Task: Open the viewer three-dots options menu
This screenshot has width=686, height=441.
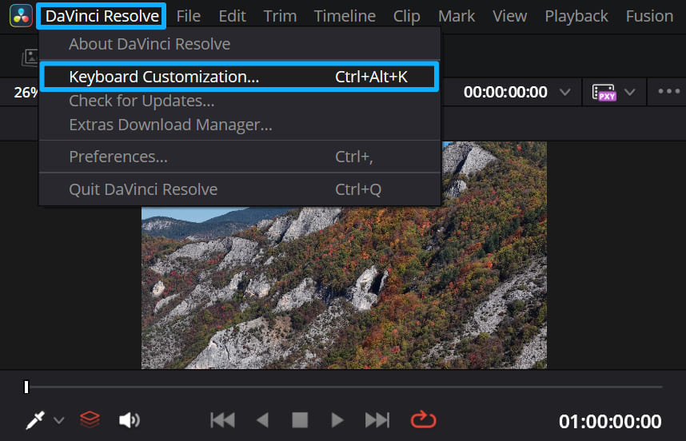Action: click(669, 91)
